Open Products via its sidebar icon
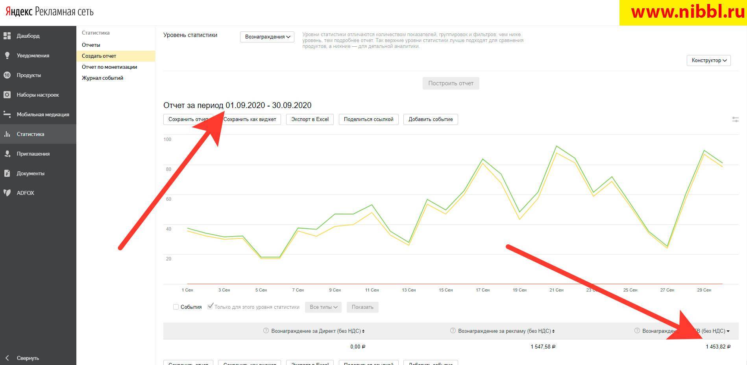Screen dimensions: 747x365 (7, 75)
